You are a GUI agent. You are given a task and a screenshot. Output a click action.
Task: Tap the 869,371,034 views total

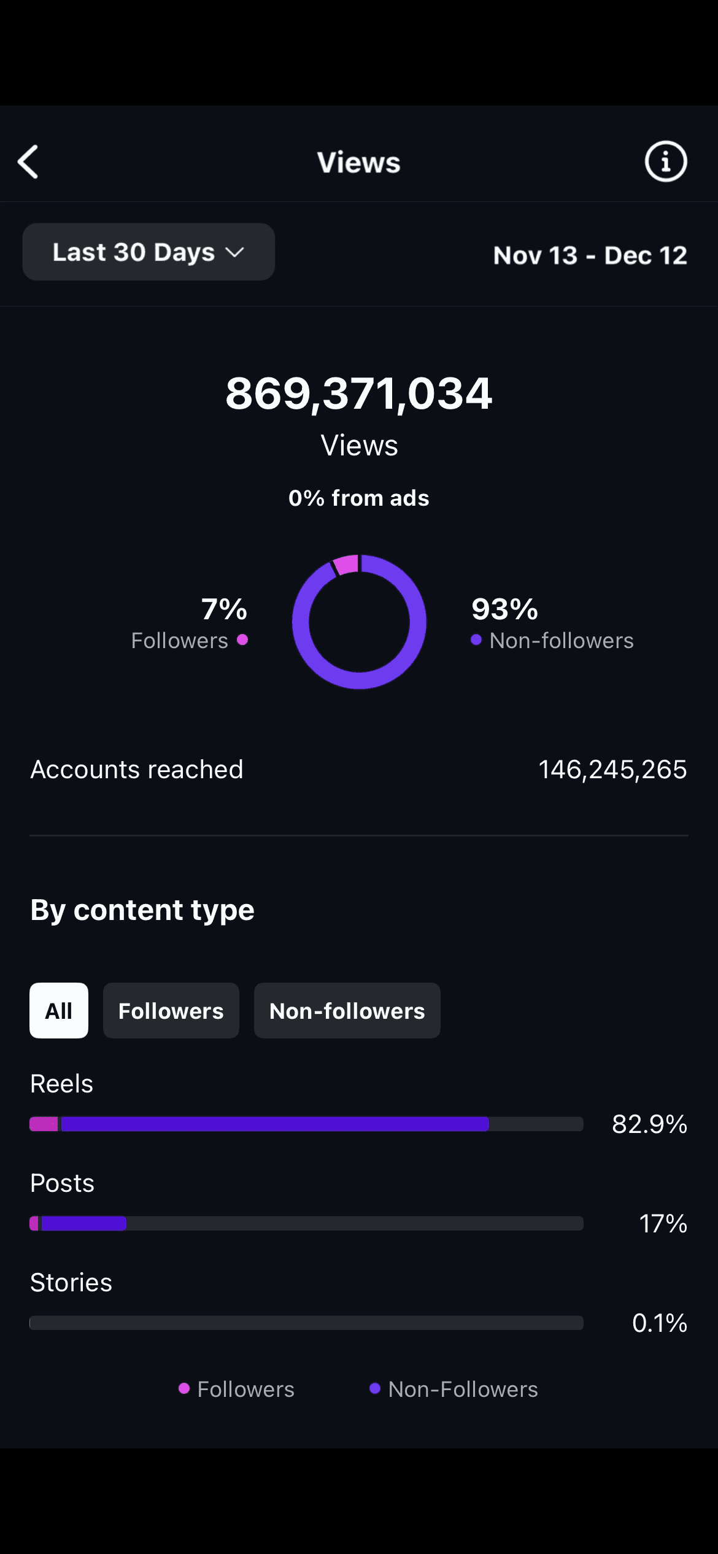(359, 393)
